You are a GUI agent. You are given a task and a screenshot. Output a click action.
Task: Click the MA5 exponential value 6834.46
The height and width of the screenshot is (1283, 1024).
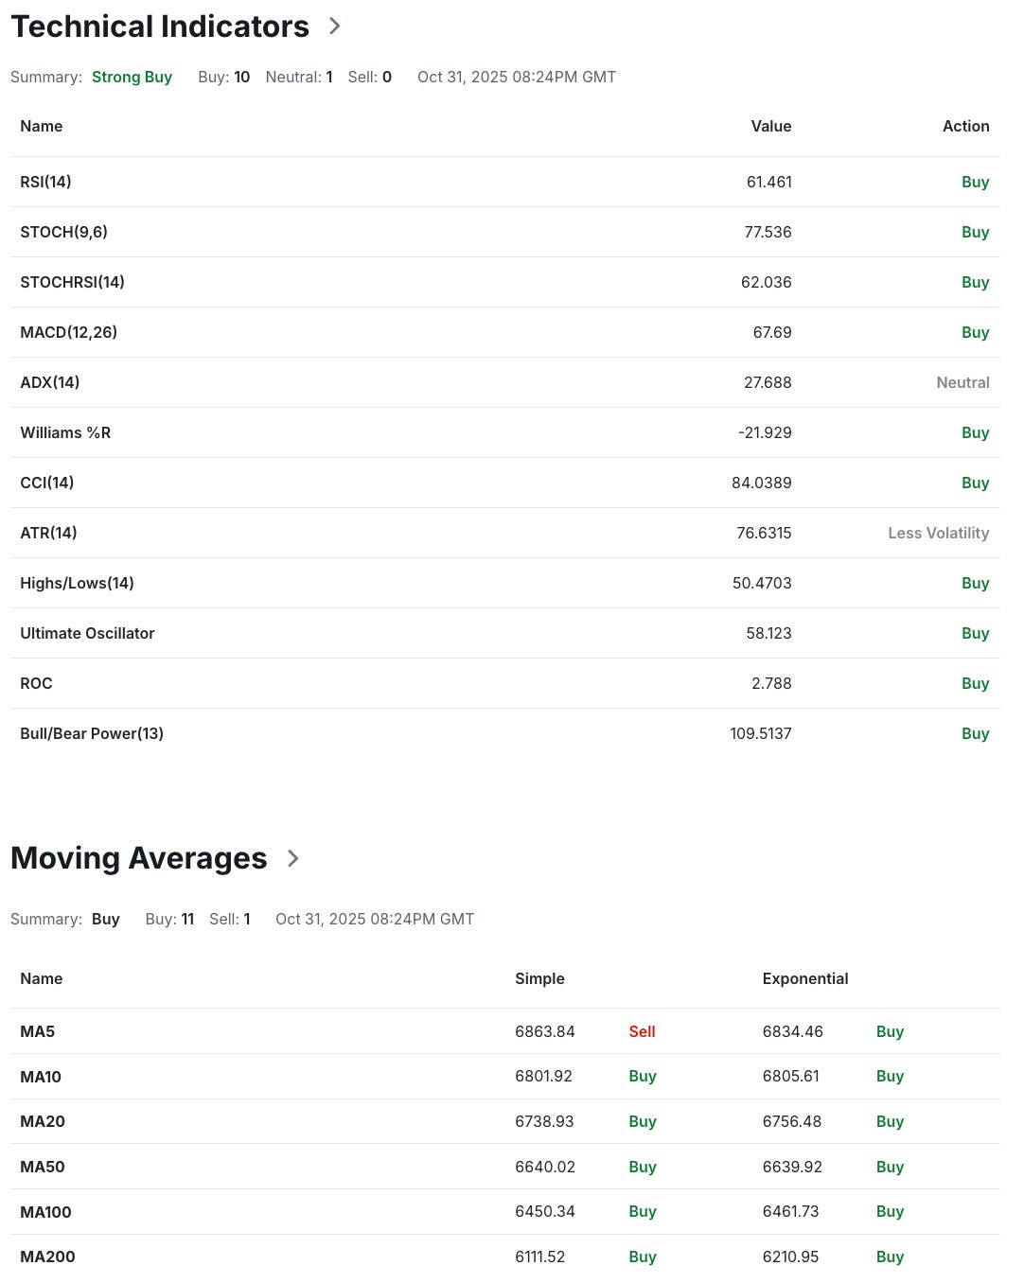pos(793,1031)
